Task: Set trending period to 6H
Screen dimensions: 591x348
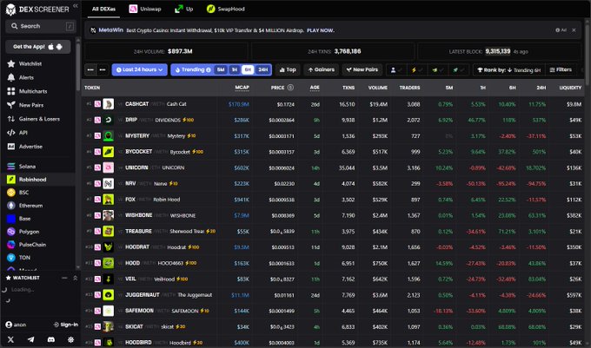Action: [248, 69]
